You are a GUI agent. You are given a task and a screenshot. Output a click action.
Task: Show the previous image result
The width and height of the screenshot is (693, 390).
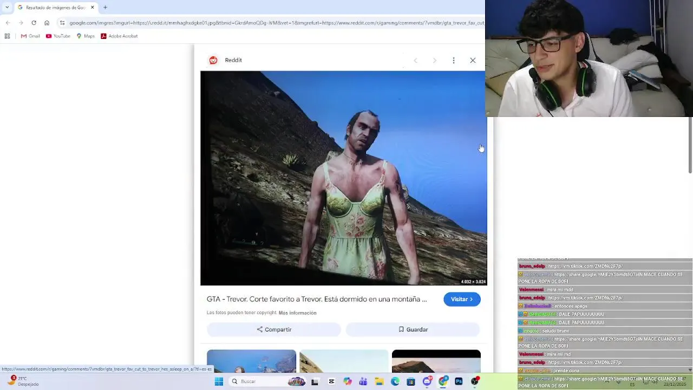pos(415,60)
